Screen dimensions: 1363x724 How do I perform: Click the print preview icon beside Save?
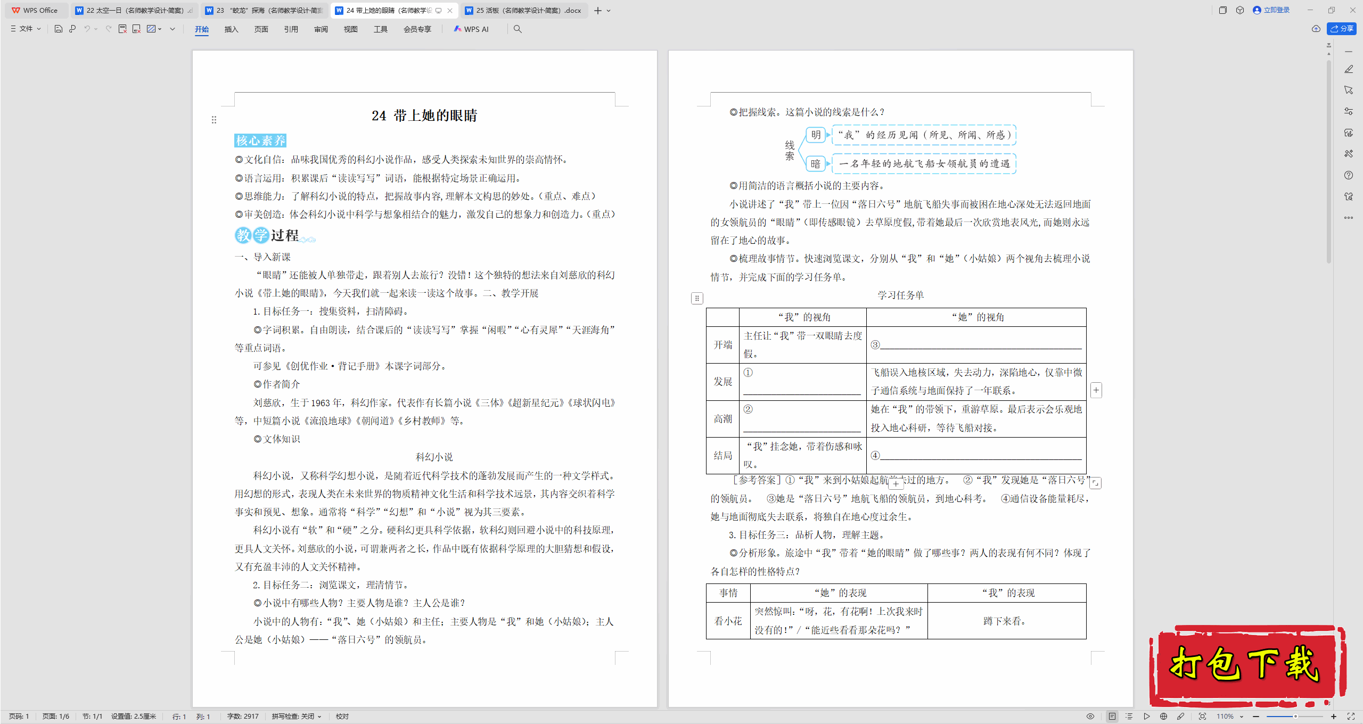[72, 29]
